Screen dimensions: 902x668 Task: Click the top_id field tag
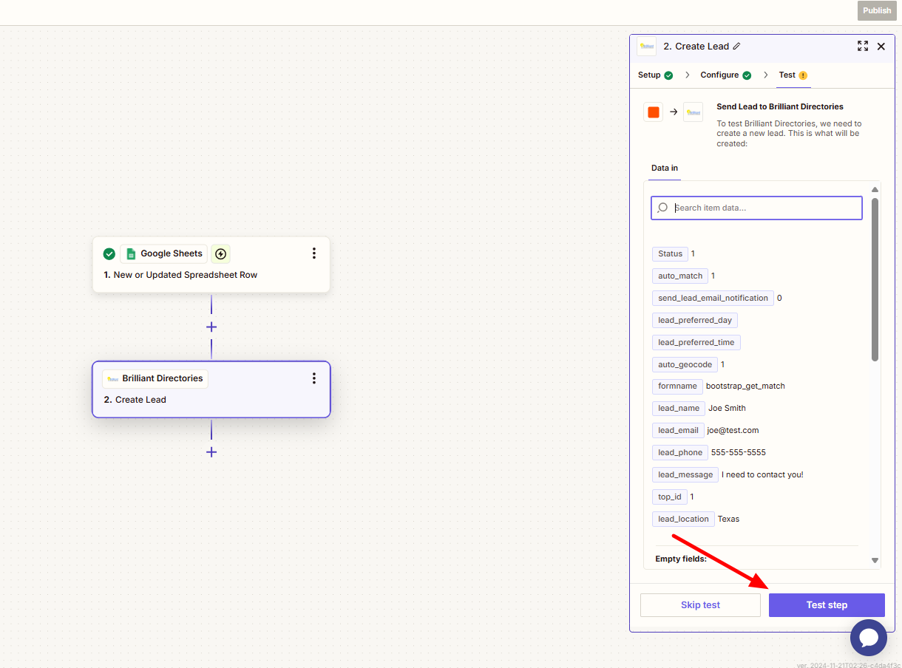[670, 497]
